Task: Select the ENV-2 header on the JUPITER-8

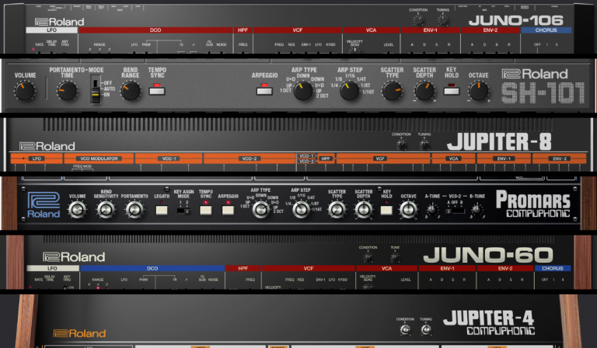Action: (560, 158)
